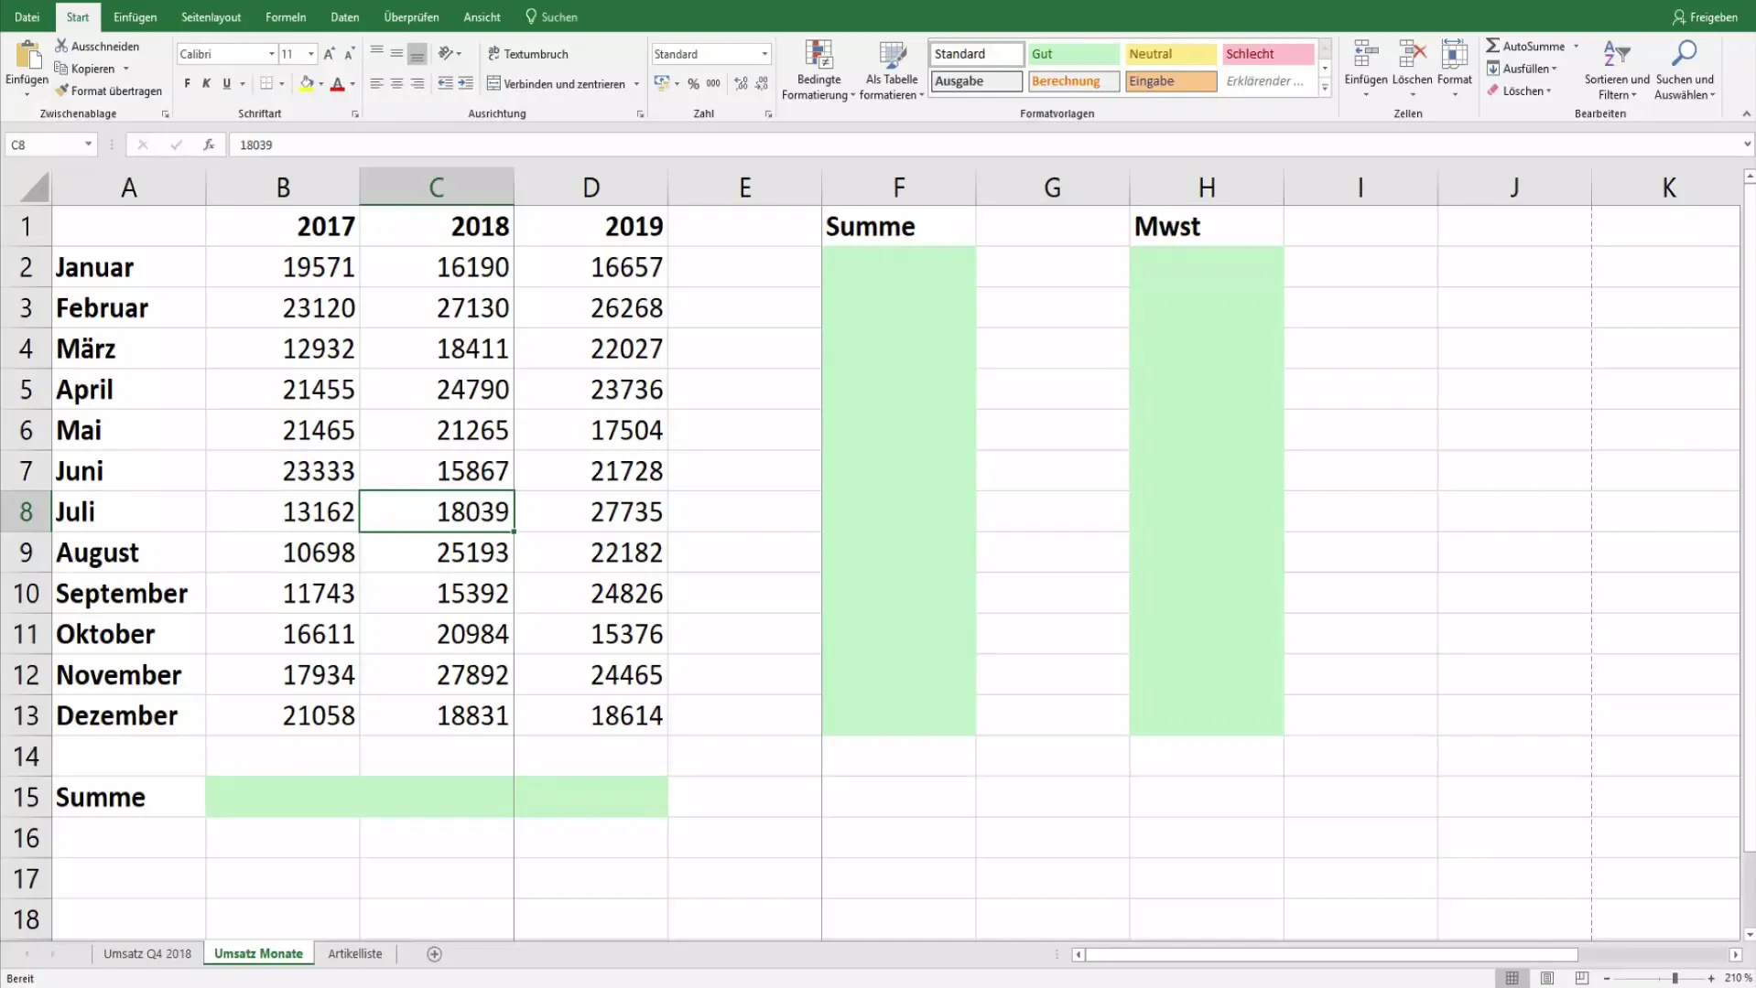Click the red font color A icon
1756x988 pixels.
[337, 83]
